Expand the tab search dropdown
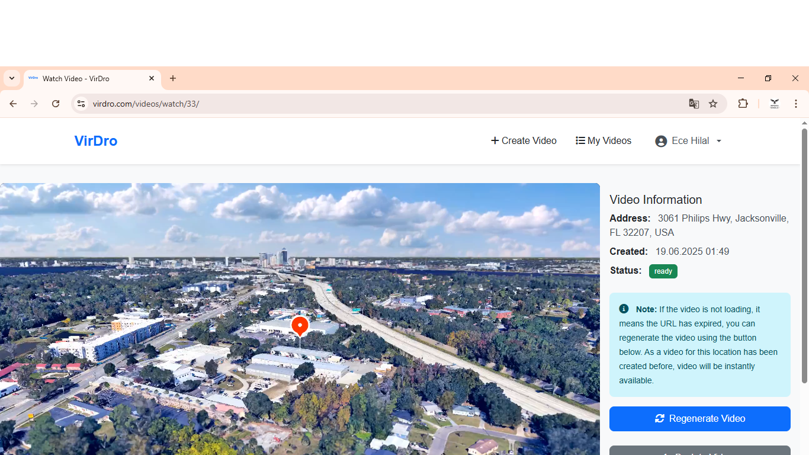Viewport: 809px width, 455px height. tap(12, 78)
